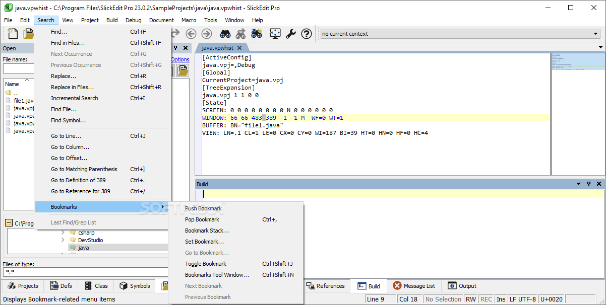Select Find in Files... menu item

tap(103, 43)
